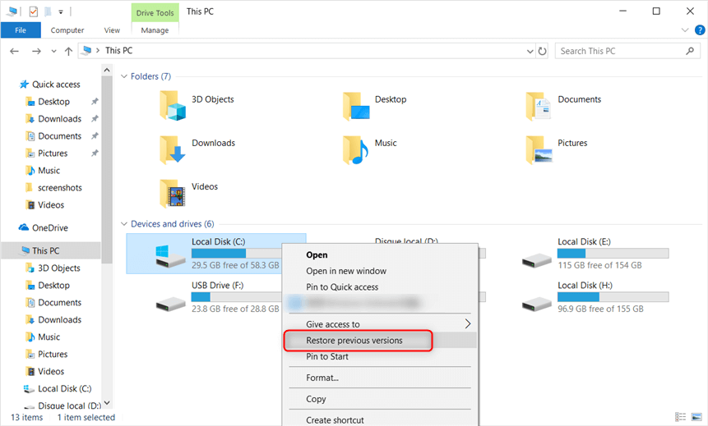Select the Local Disk (E:) drive icon
Viewport: 708px width, 426px height.
(537, 256)
